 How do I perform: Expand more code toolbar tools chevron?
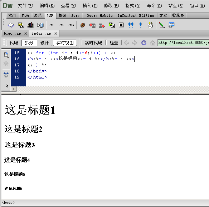pos(7,86)
